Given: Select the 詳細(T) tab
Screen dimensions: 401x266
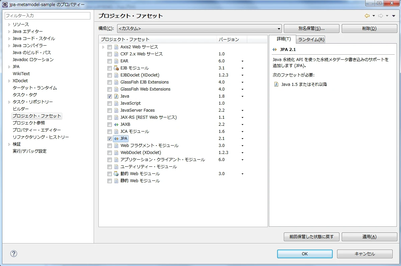Looking at the screenshot, I should click(284, 39).
